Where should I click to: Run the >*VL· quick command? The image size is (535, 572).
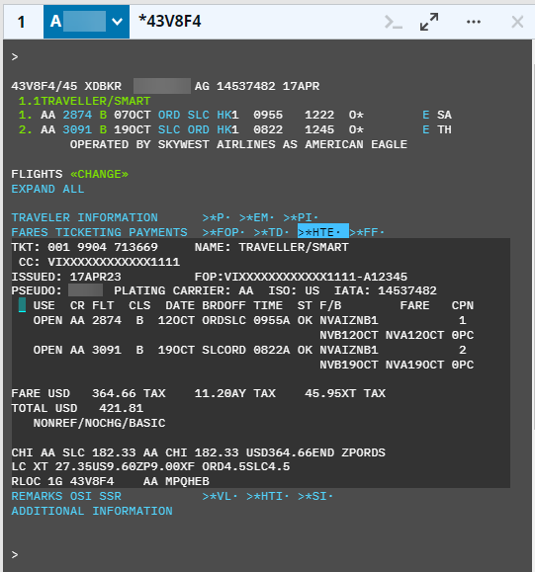coord(220,497)
